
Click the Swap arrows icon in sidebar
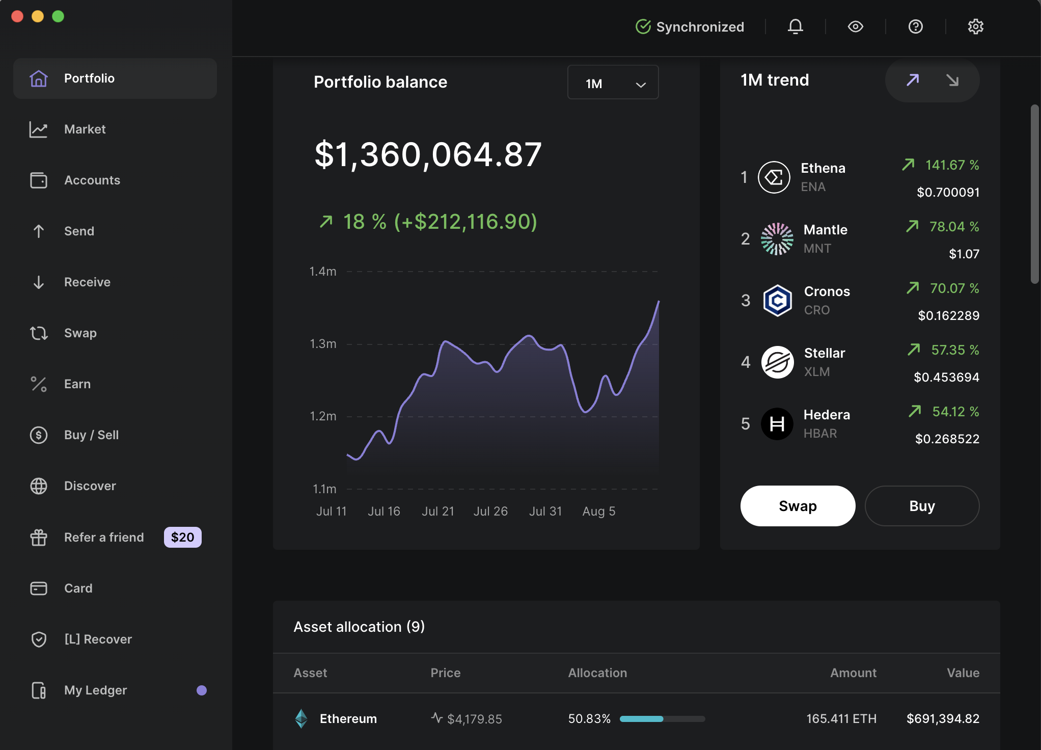coord(39,333)
